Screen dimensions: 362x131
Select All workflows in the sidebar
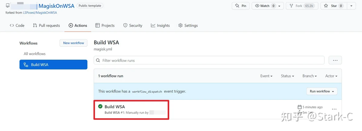pyautogui.click(x=35, y=54)
